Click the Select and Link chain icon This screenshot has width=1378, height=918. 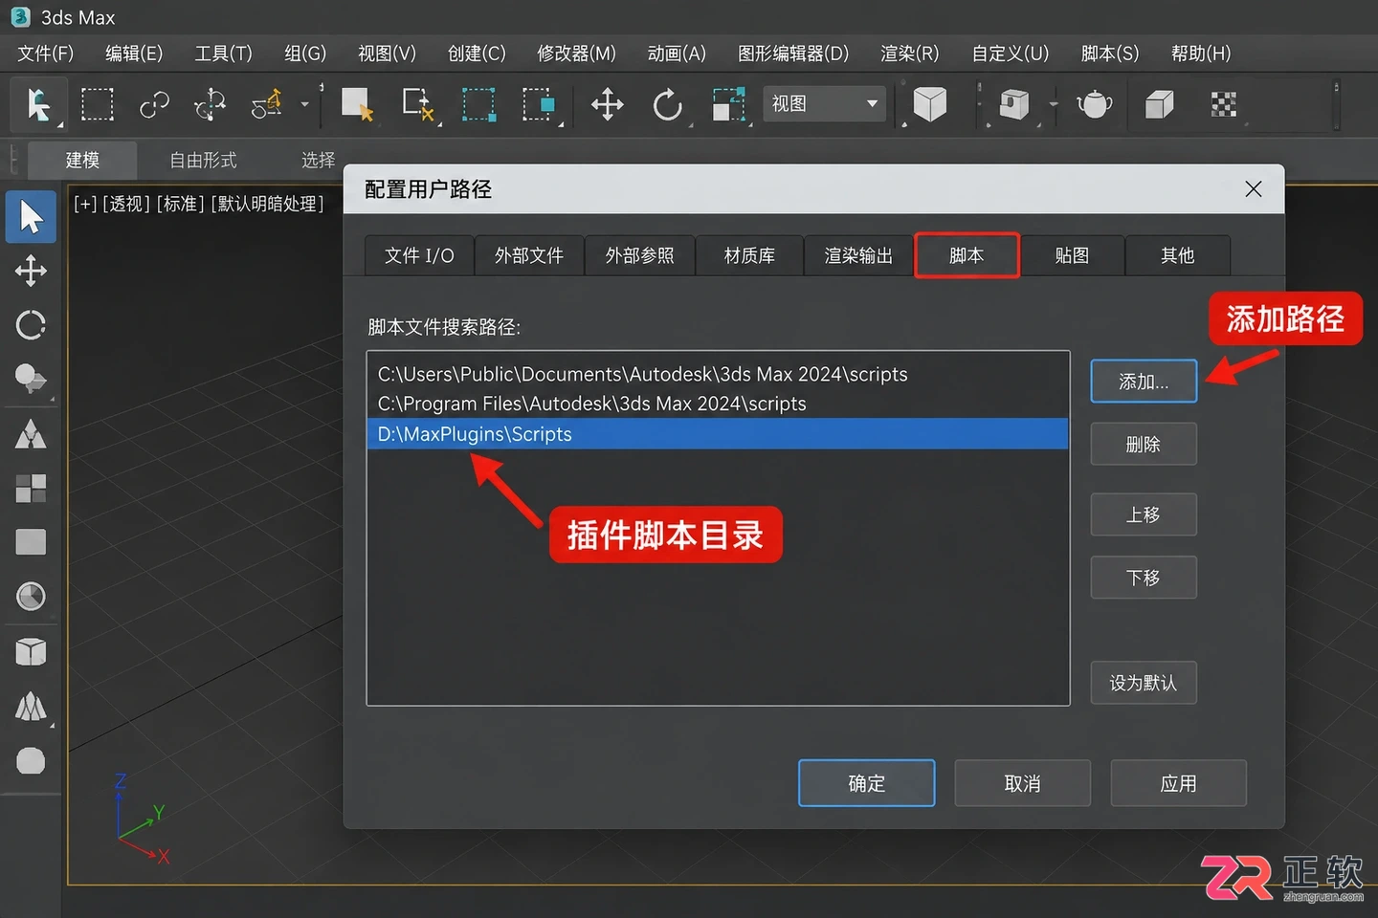154,104
